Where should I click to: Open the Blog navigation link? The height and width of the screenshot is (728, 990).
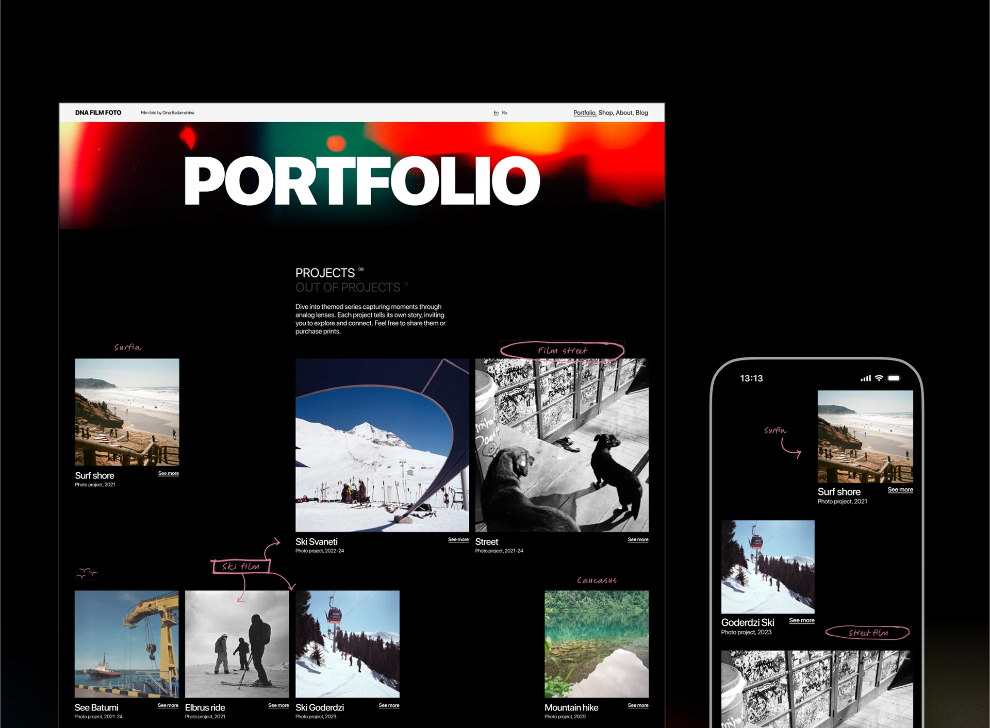tap(642, 112)
